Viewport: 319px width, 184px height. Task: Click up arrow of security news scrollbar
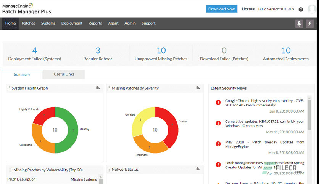[309, 98]
